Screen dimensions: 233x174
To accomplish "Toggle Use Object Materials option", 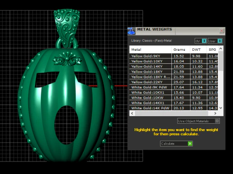I will point(199,121).
